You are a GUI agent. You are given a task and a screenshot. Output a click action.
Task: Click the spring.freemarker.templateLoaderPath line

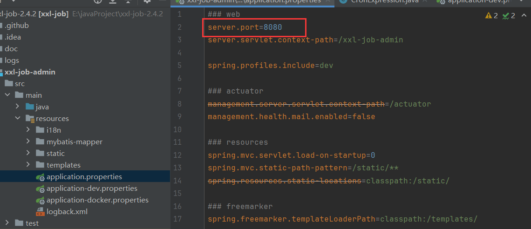click(x=343, y=219)
